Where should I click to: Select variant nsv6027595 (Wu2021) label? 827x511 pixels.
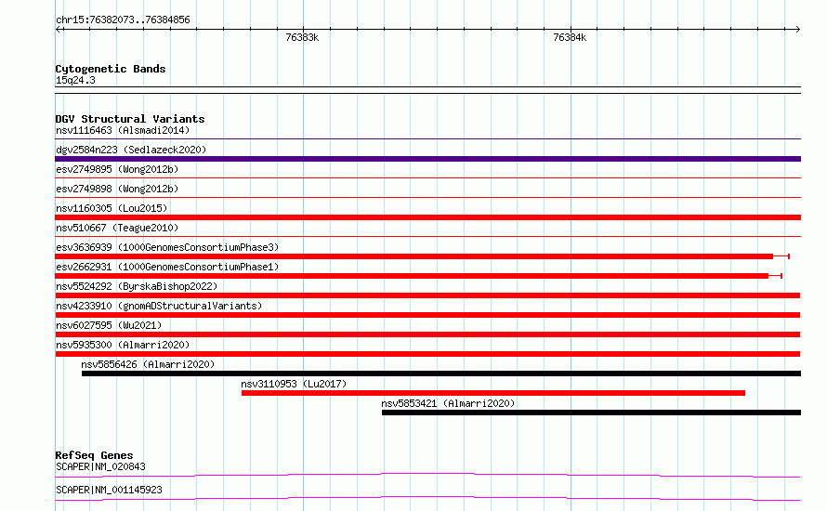[x=109, y=325]
